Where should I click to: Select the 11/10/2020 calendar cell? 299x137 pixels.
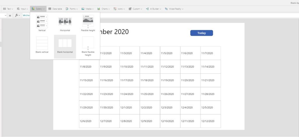tap(130, 67)
